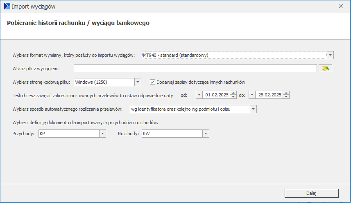Click the 'od' date field 01.02.2025

[216, 95]
